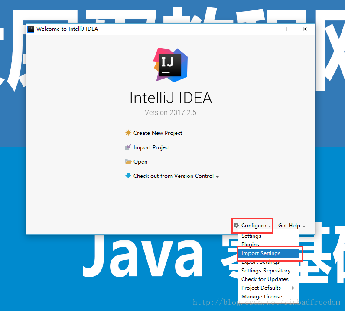
Task: Select Export Settings menu entry
Action: (x=269, y=262)
